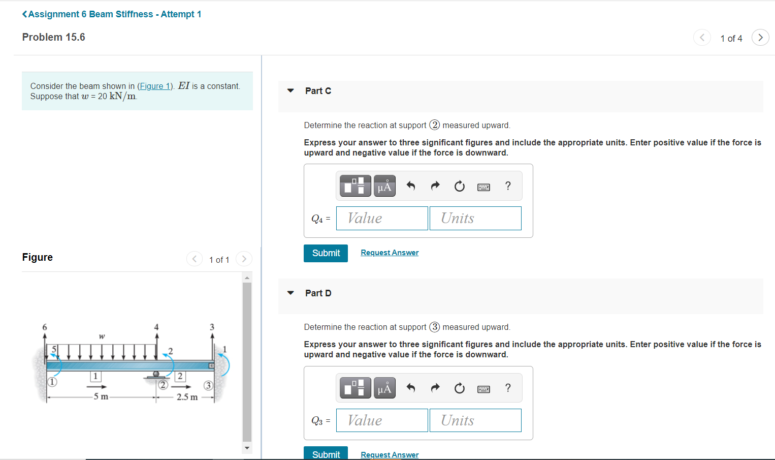Submit the Part D answer
Image resolution: width=775 pixels, height=460 pixels.
pos(325,454)
